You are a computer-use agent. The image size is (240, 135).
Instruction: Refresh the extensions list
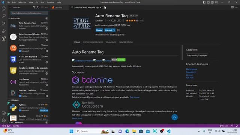(x=38, y=7)
